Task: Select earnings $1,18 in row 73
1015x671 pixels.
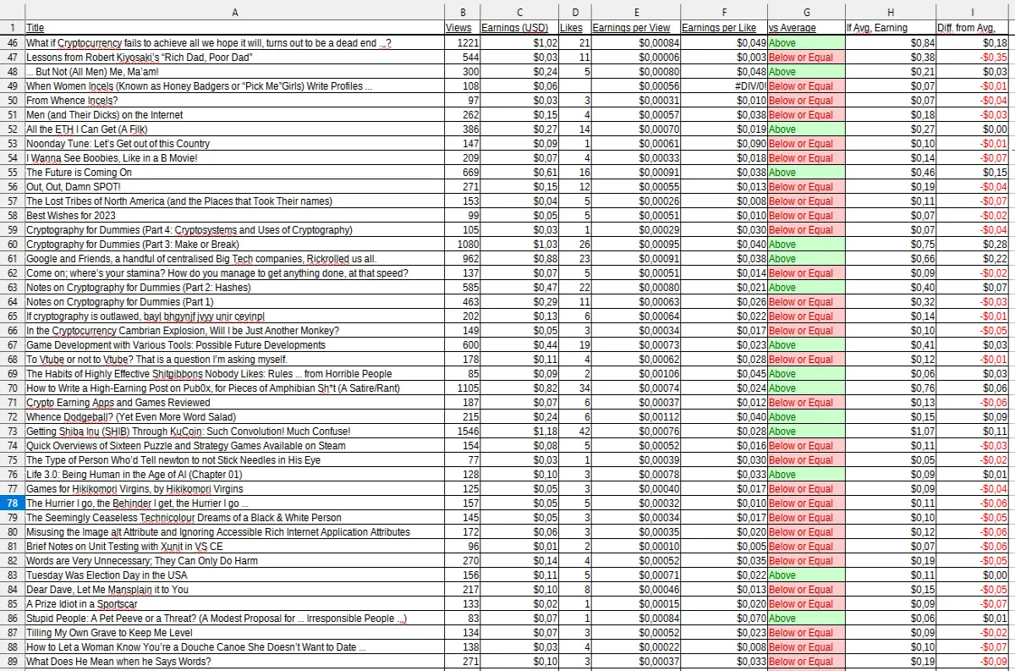Action: 519,431
